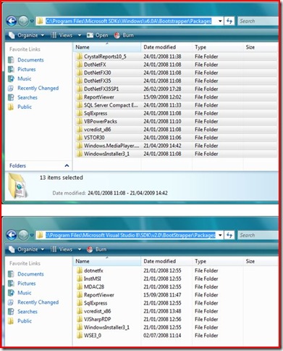This screenshot has height=351, width=283.
Task: Click Burn in bottom window toolbar
Action: (x=97, y=249)
